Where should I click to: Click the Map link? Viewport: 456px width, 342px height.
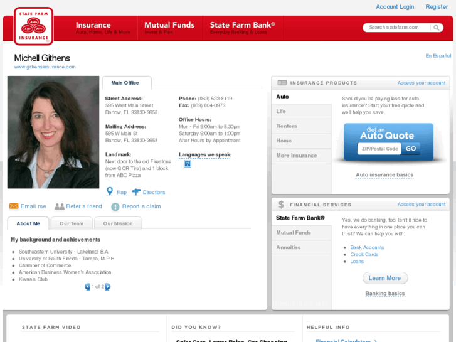point(122,193)
